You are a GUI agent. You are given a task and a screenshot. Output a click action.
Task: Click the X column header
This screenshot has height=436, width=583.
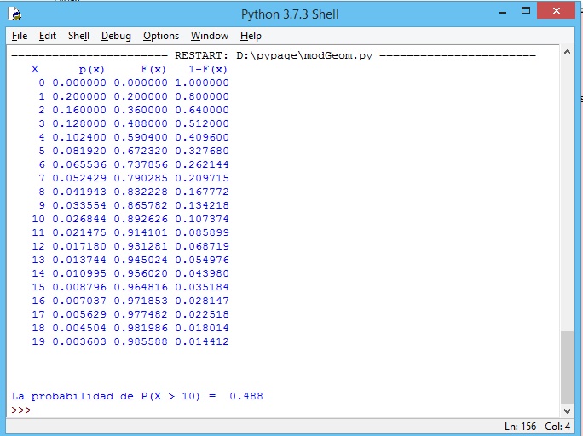(35, 70)
